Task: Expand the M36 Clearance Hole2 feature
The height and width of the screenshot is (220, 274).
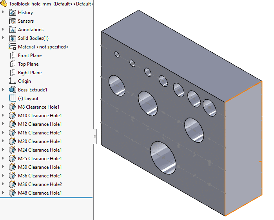Action: (3, 184)
